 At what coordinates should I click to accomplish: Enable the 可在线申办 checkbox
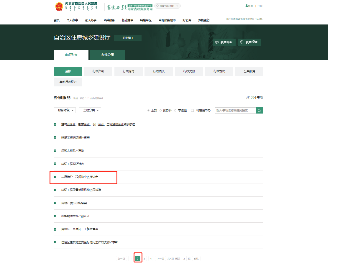(x=193, y=111)
